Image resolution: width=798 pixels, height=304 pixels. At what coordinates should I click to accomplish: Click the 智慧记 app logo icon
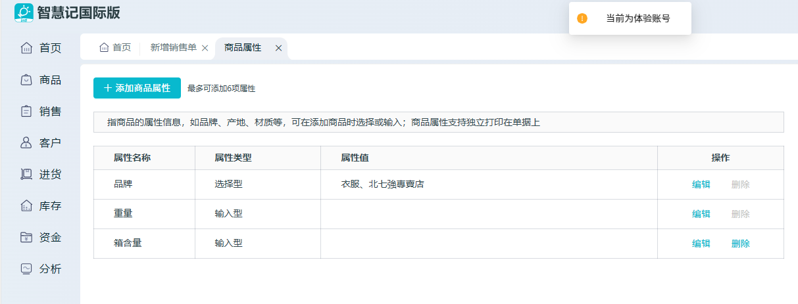coord(24,12)
